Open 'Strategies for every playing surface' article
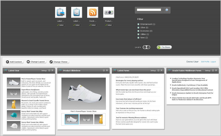The width and height of the screenshot is (221, 136). [x=129, y=81]
